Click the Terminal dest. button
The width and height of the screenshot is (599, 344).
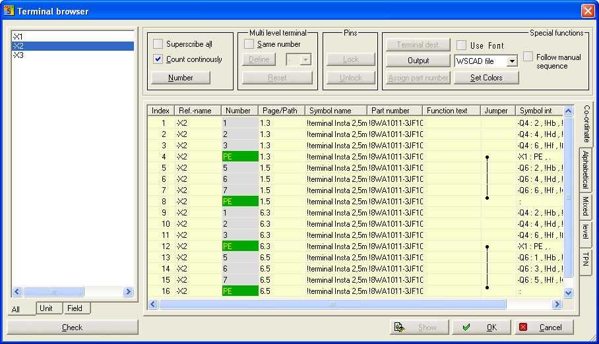tap(418, 45)
